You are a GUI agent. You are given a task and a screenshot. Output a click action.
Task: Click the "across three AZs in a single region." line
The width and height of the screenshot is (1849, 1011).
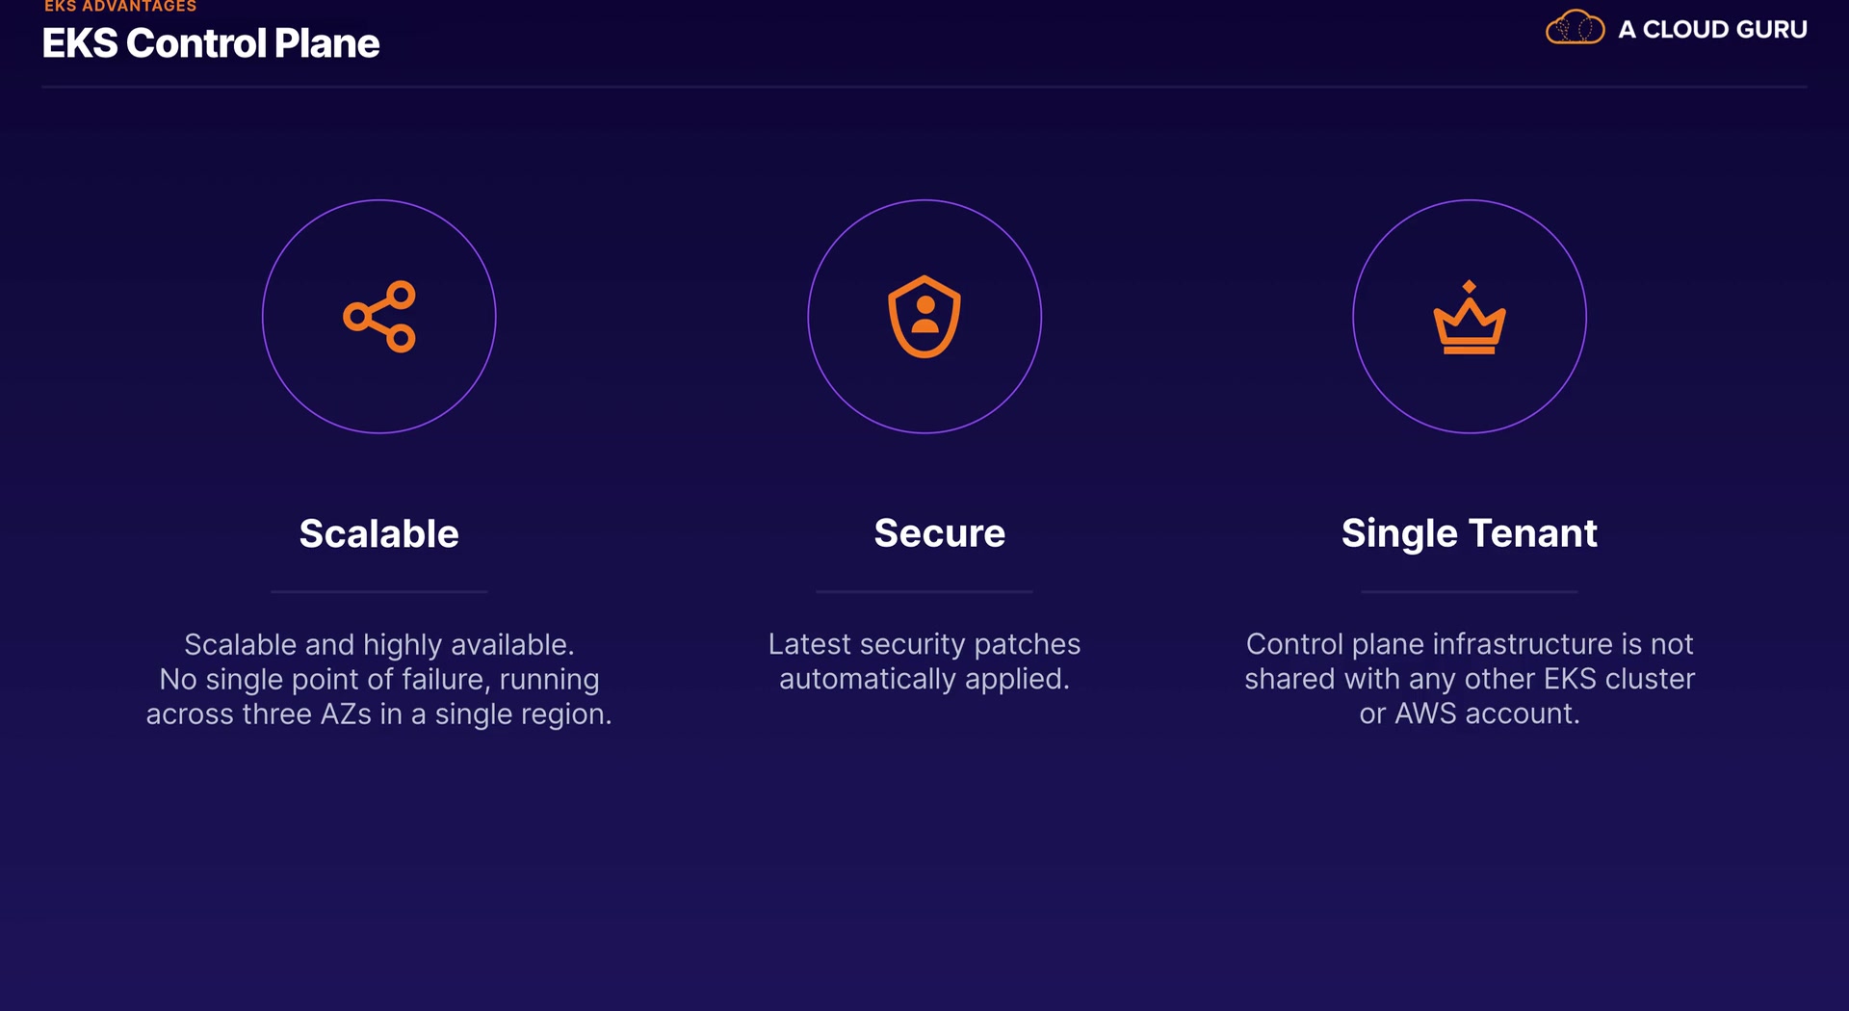(x=378, y=714)
